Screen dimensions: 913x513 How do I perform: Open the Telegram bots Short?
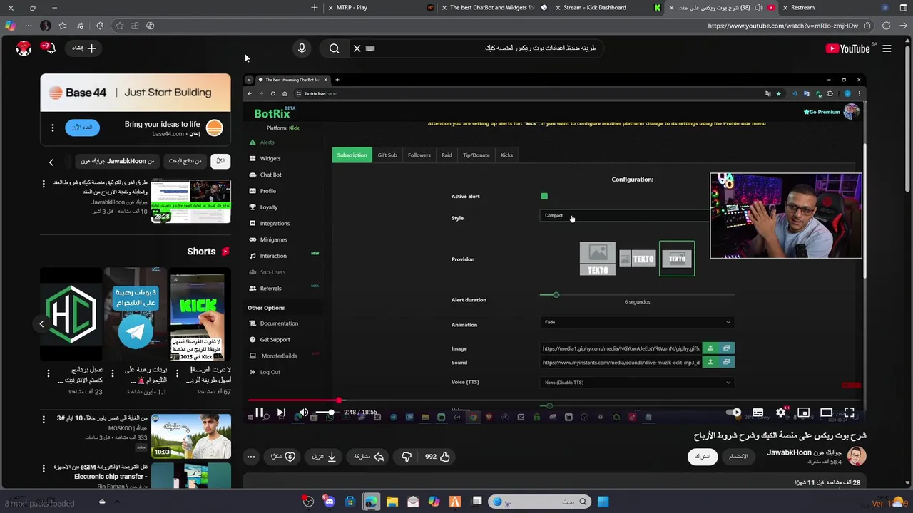pyautogui.click(x=135, y=314)
